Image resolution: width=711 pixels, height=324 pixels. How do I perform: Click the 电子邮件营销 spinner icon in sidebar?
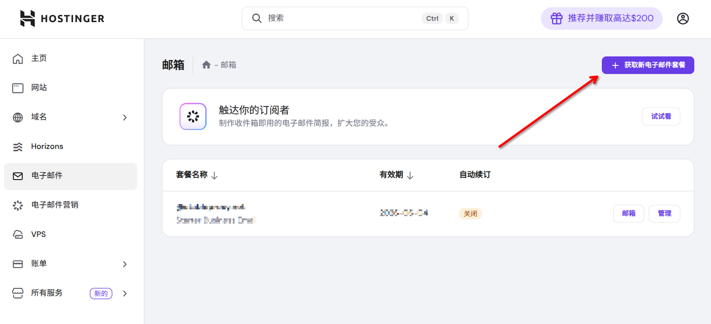pyautogui.click(x=18, y=205)
